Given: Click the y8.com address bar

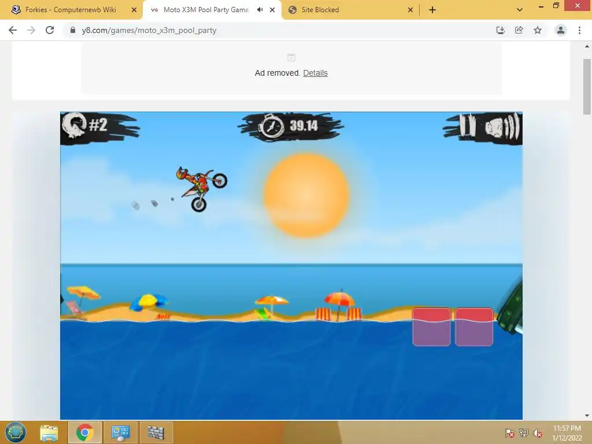Looking at the screenshot, I should pos(279,30).
